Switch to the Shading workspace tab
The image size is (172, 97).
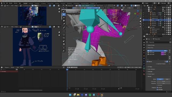coord(57,4)
